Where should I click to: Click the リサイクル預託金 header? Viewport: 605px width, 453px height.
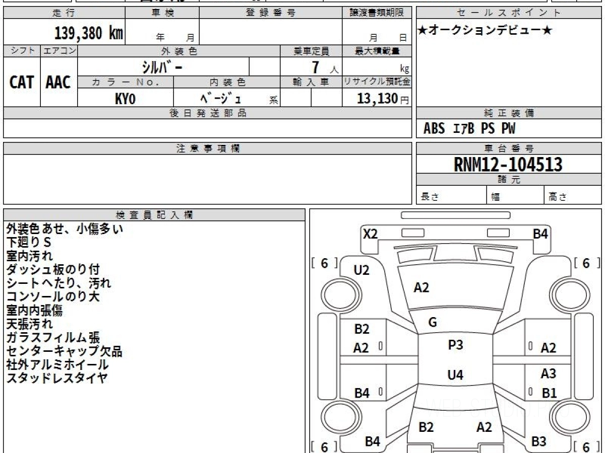[377, 82]
